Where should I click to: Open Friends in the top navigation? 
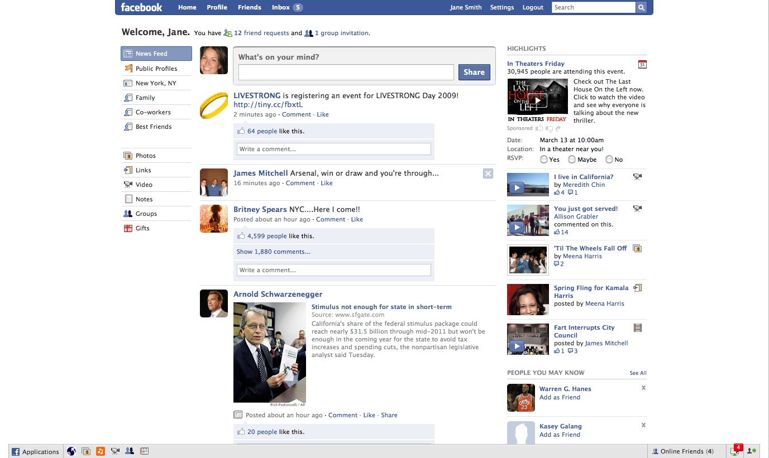pos(249,7)
